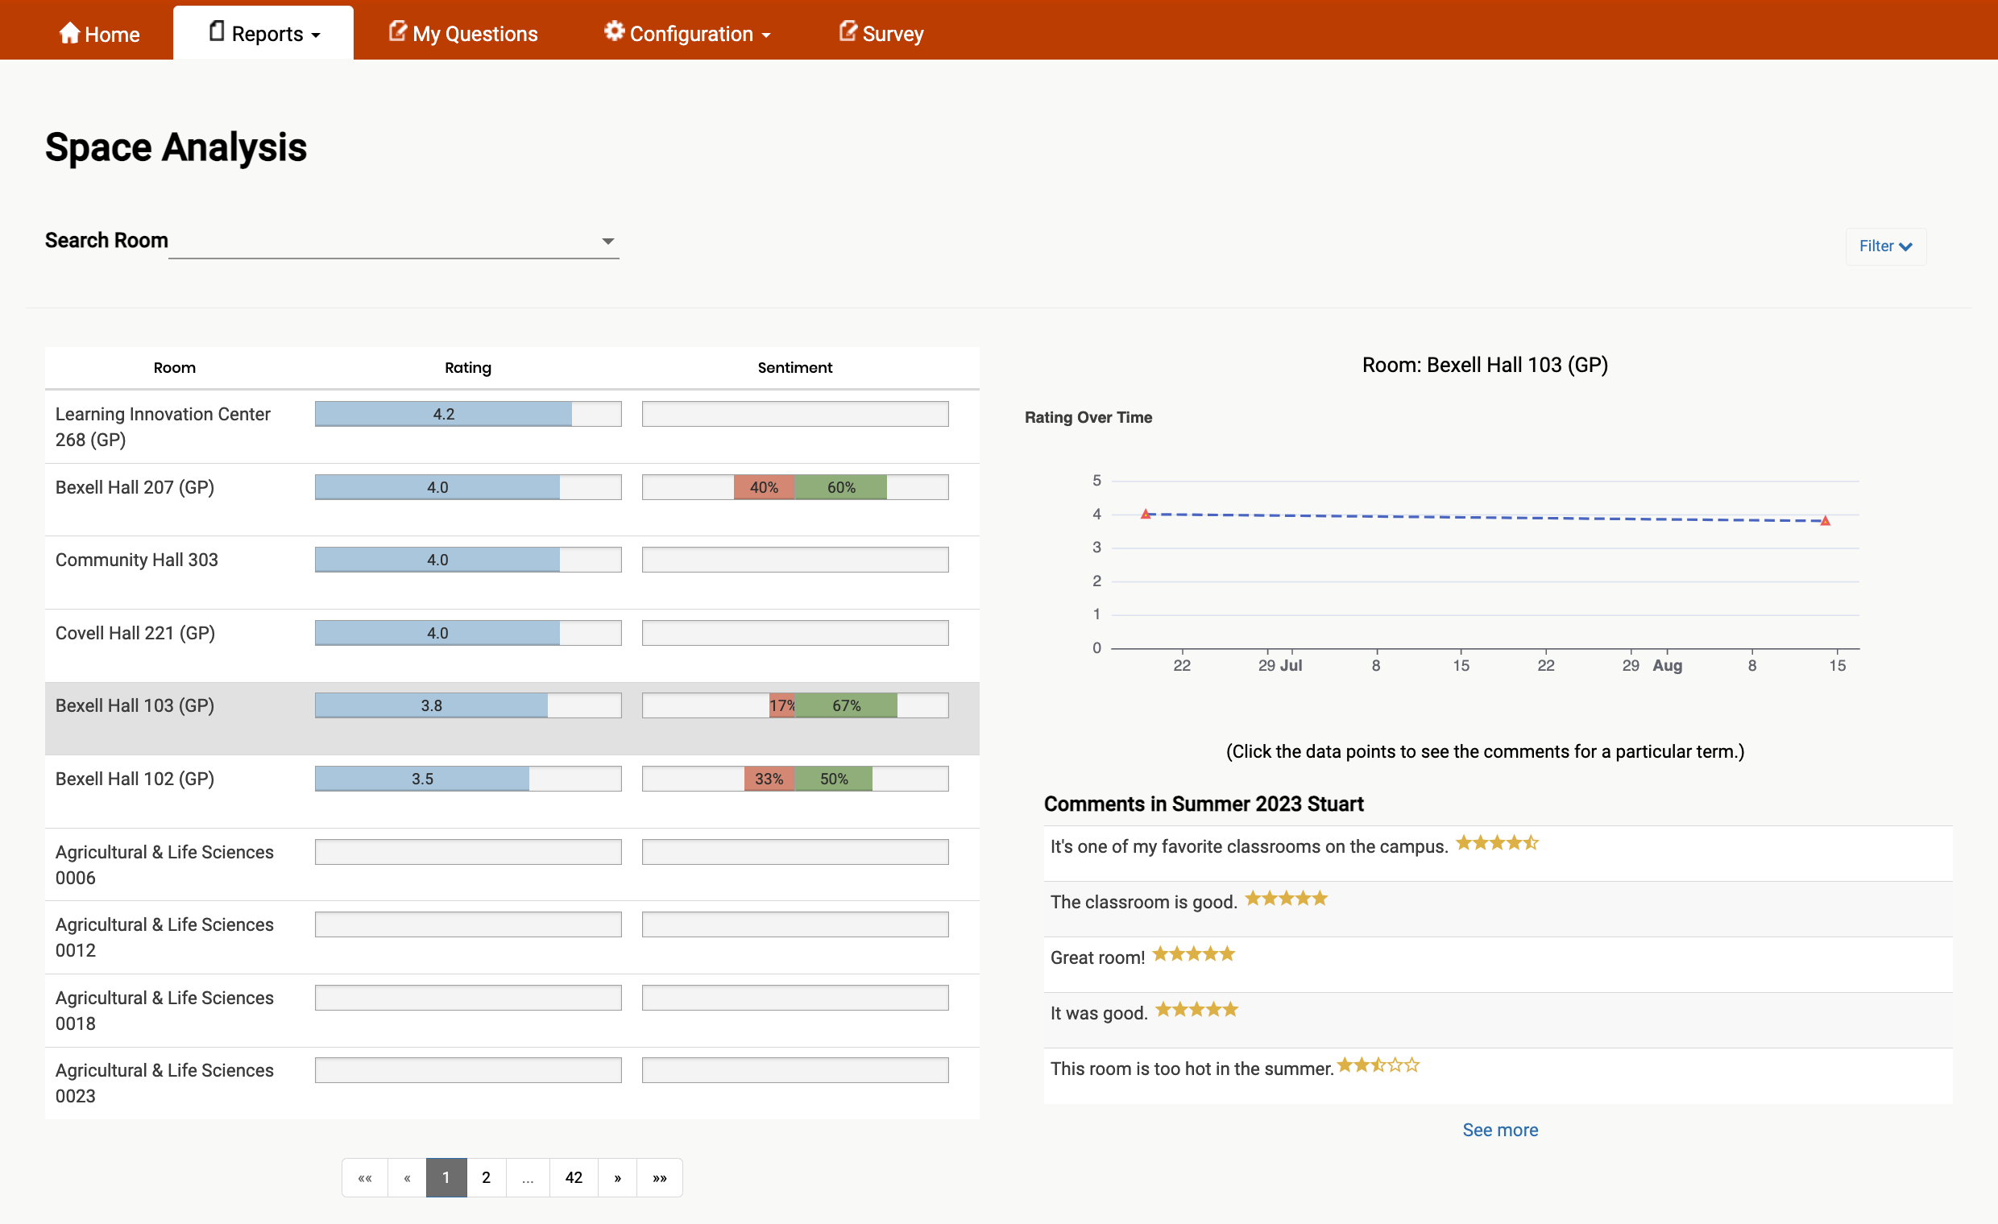Go to page 2

pos(486,1178)
